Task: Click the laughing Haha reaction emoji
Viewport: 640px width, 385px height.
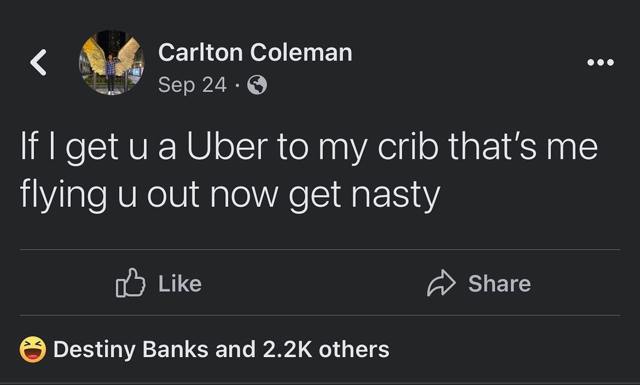Action: tap(33, 349)
